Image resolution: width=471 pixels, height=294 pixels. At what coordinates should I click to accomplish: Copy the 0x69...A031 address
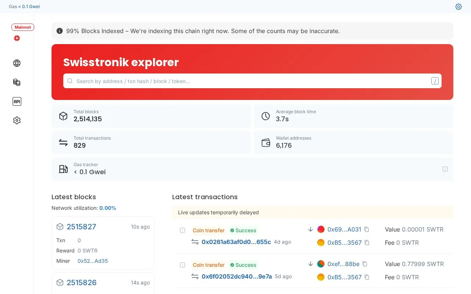click(x=366, y=229)
